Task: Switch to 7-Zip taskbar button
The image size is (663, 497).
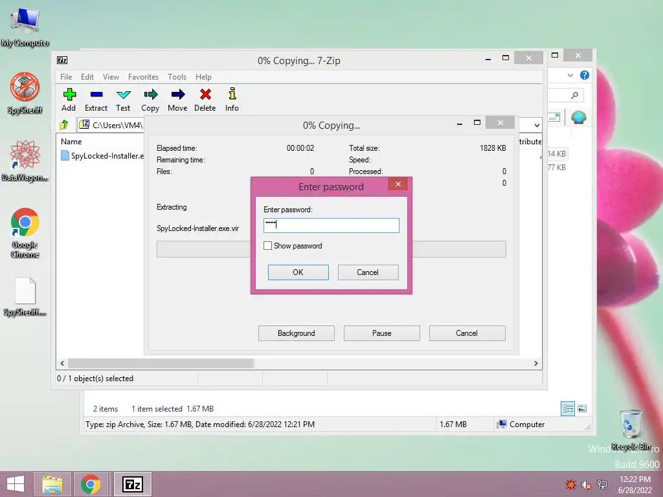Action: [x=132, y=484]
